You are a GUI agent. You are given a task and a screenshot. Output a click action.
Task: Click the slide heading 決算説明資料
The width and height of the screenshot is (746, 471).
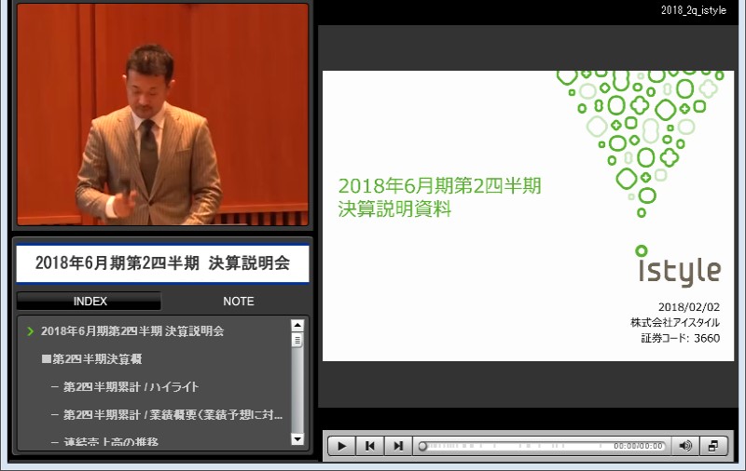394,209
